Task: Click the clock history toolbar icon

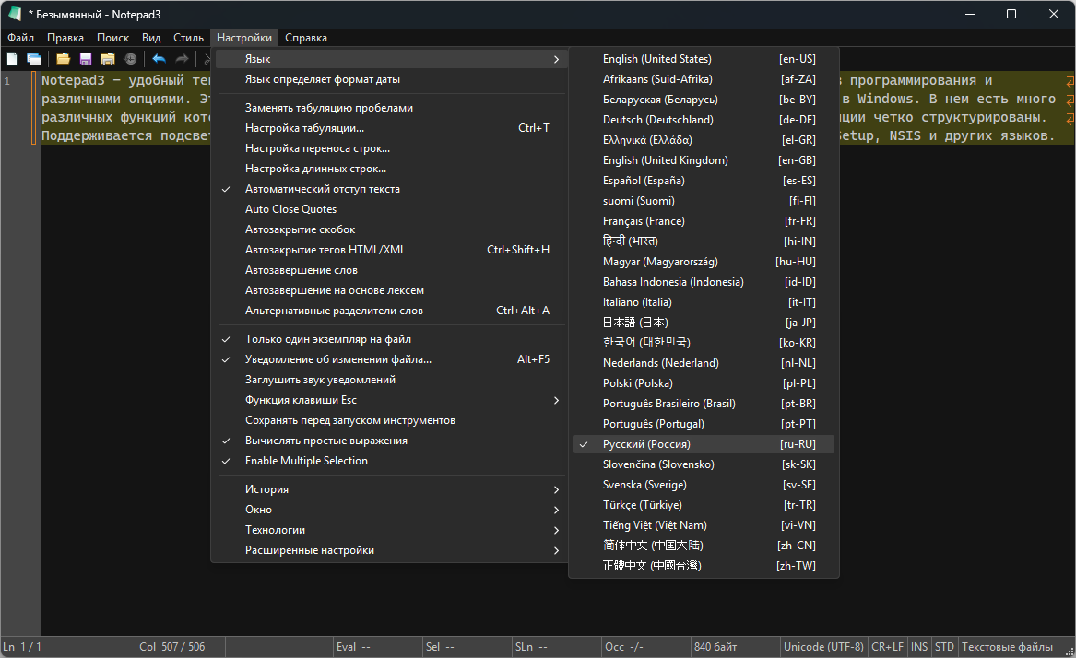Action: (131, 59)
